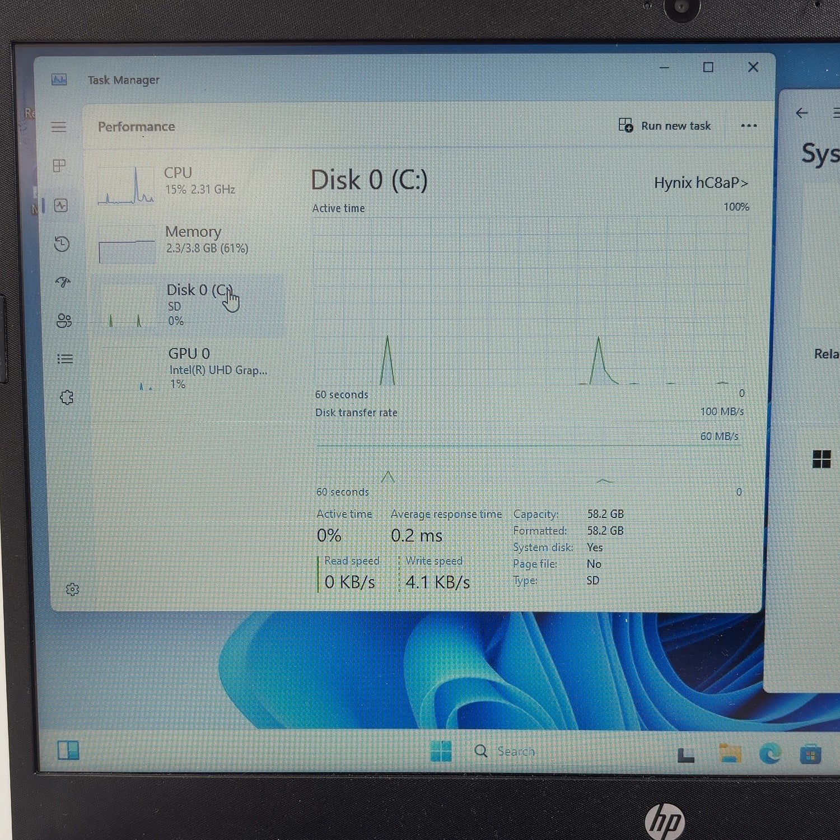This screenshot has height=840, width=840.
Task: Click the 0 KB/s read speed value
Action: pos(350,582)
